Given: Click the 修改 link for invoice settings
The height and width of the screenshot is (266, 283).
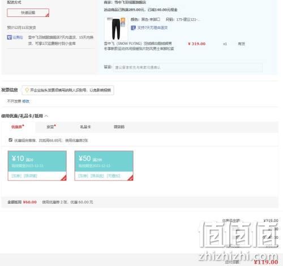Looking at the screenshot, I should (26, 101).
